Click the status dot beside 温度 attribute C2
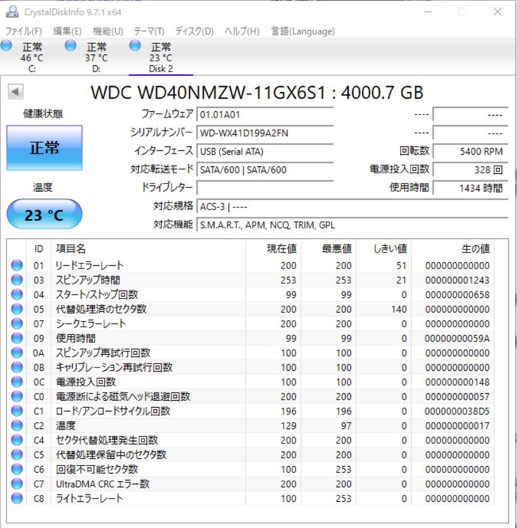Image resolution: width=517 pixels, height=528 pixels. (x=17, y=425)
